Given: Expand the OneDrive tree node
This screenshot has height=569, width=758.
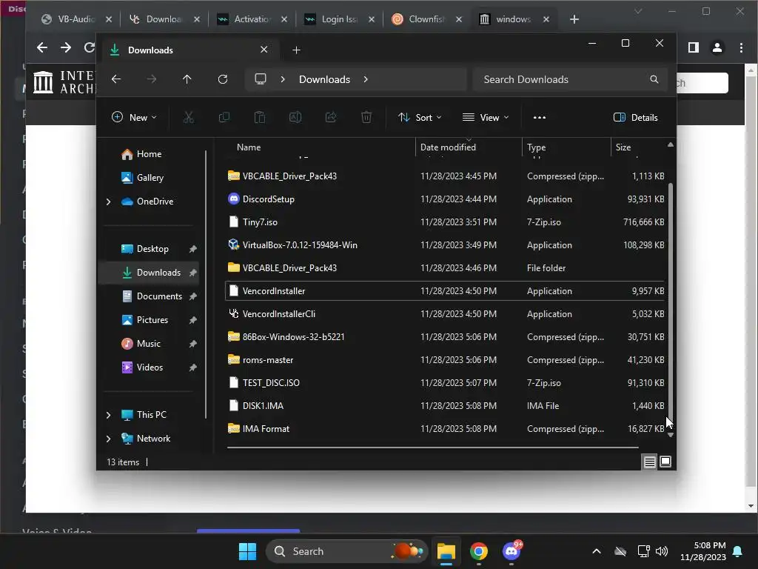Looking at the screenshot, I should click(108, 202).
